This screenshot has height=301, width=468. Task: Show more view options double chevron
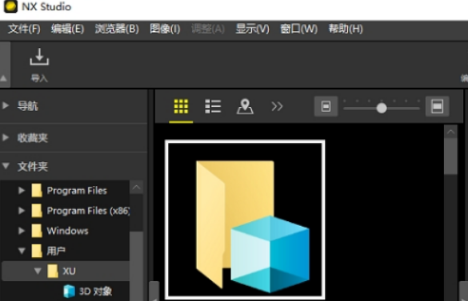[x=277, y=106]
